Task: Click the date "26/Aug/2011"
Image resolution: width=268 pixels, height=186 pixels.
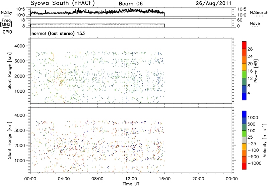Action: point(213,3)
